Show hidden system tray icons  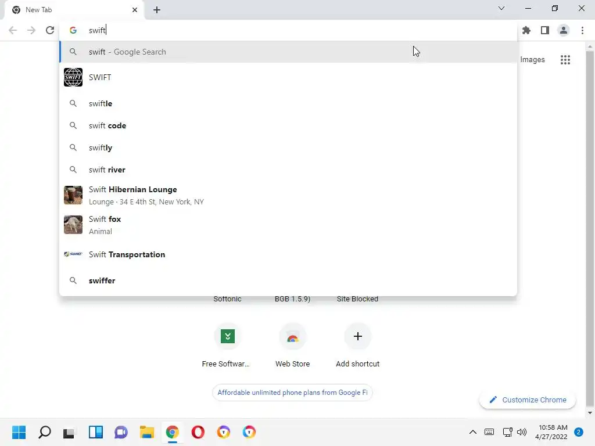(473, 432)
